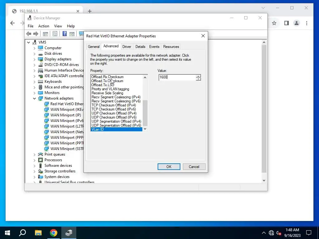Click the Value input field showing 1600

coord(177,77)
